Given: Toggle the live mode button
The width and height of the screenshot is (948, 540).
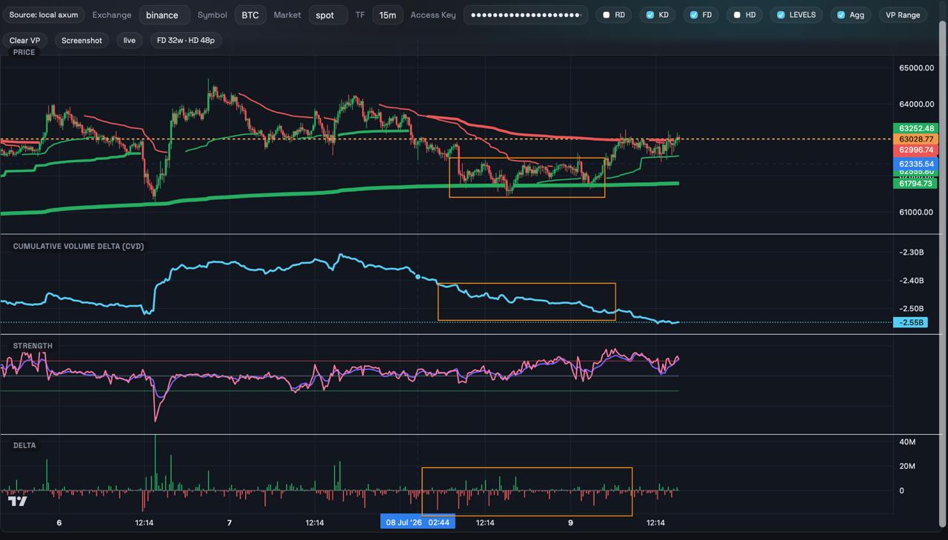Looking at the screenshot, I should [130, 41].
